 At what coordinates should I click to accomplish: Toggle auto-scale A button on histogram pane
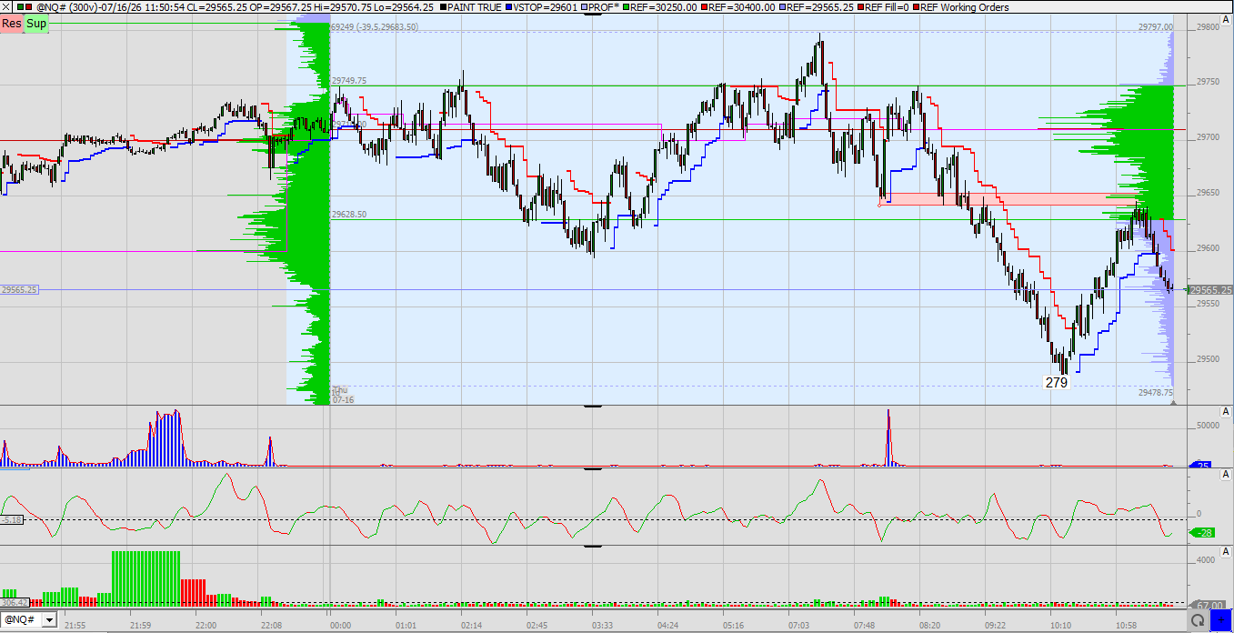(x=1227, y=554)
